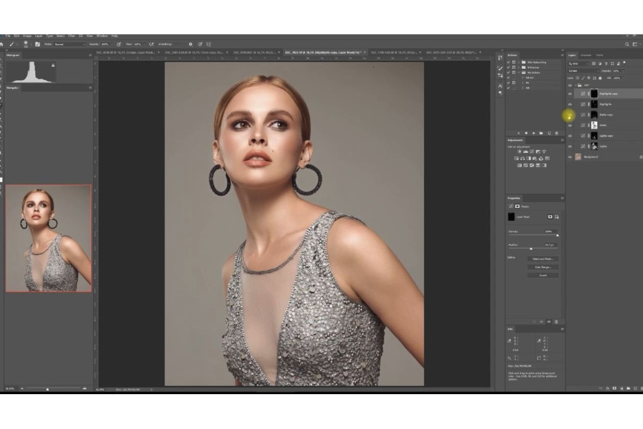Screen dimensions: 643x429
Task: Open the layer blend mode dropdown
Action: tap(584, 71)
